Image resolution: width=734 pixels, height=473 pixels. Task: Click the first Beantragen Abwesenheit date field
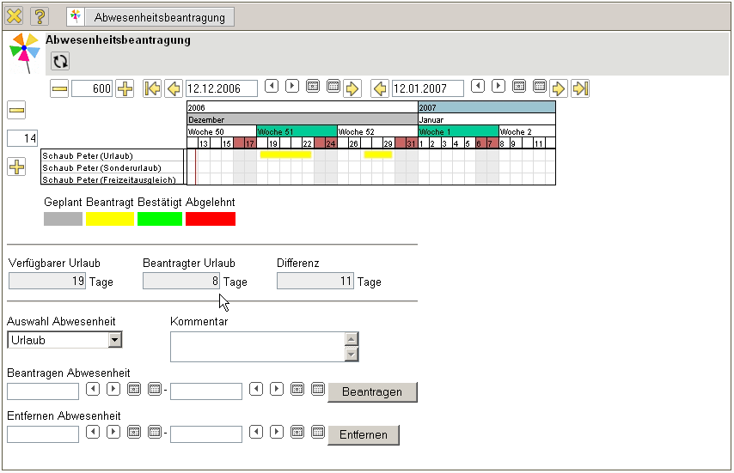point(43,391)
